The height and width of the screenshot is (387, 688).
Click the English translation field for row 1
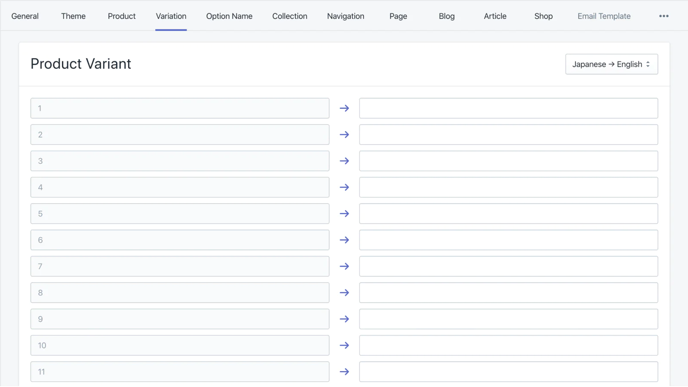coord(508,108)
